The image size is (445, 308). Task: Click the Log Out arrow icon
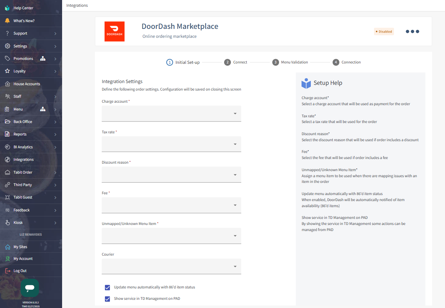7,271
